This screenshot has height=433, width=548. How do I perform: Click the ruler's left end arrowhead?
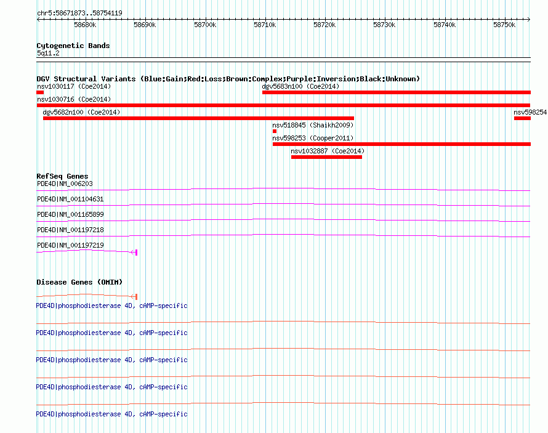[38, 19]
